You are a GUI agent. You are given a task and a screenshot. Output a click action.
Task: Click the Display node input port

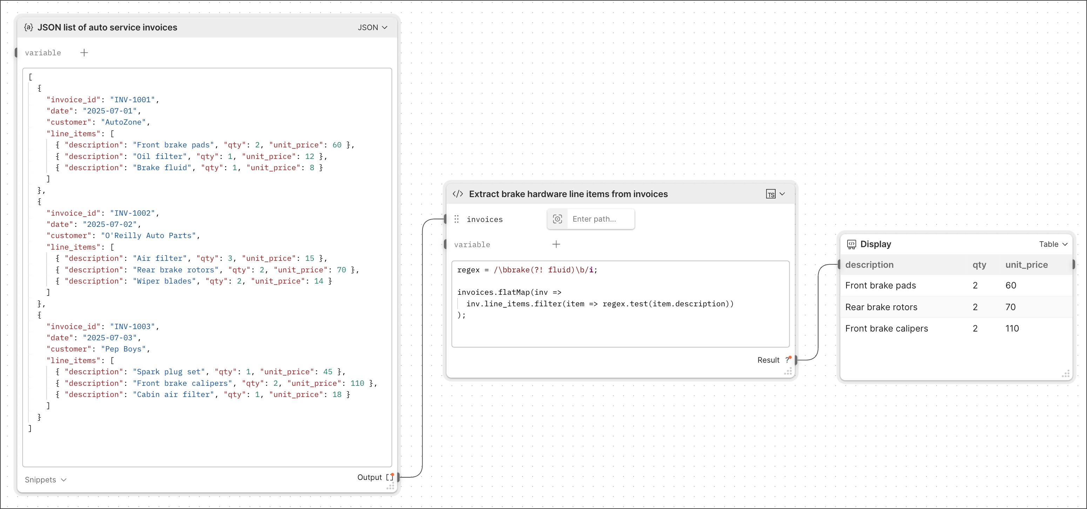839,265
